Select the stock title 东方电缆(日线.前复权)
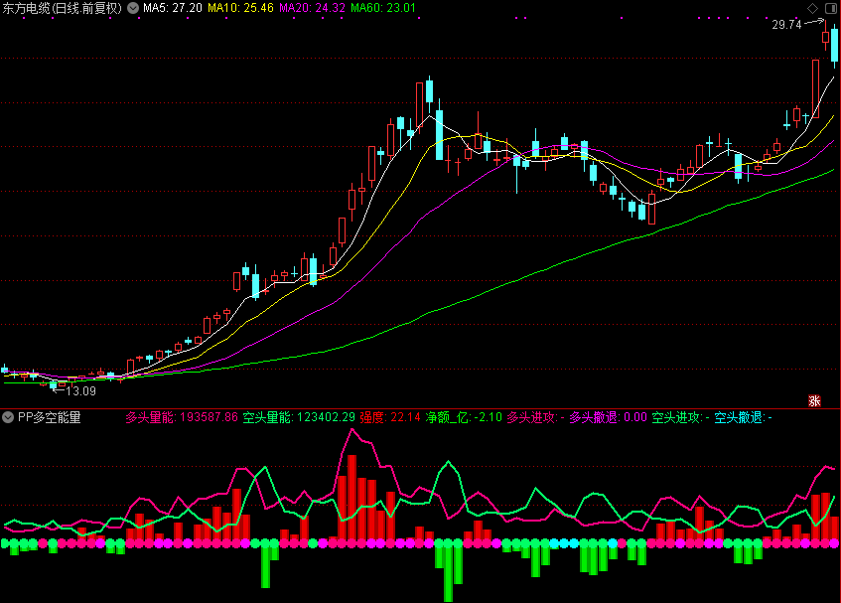 (x=62, y=8)
